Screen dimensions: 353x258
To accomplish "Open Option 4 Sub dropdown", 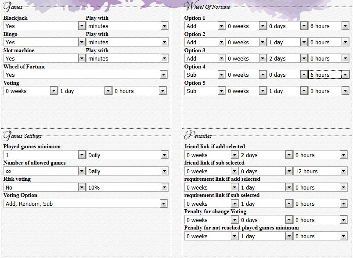I will coord(205,75).
